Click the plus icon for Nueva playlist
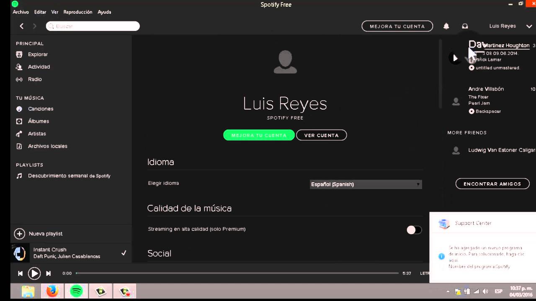Screen dimensions: 536x301 click(20, 234)
